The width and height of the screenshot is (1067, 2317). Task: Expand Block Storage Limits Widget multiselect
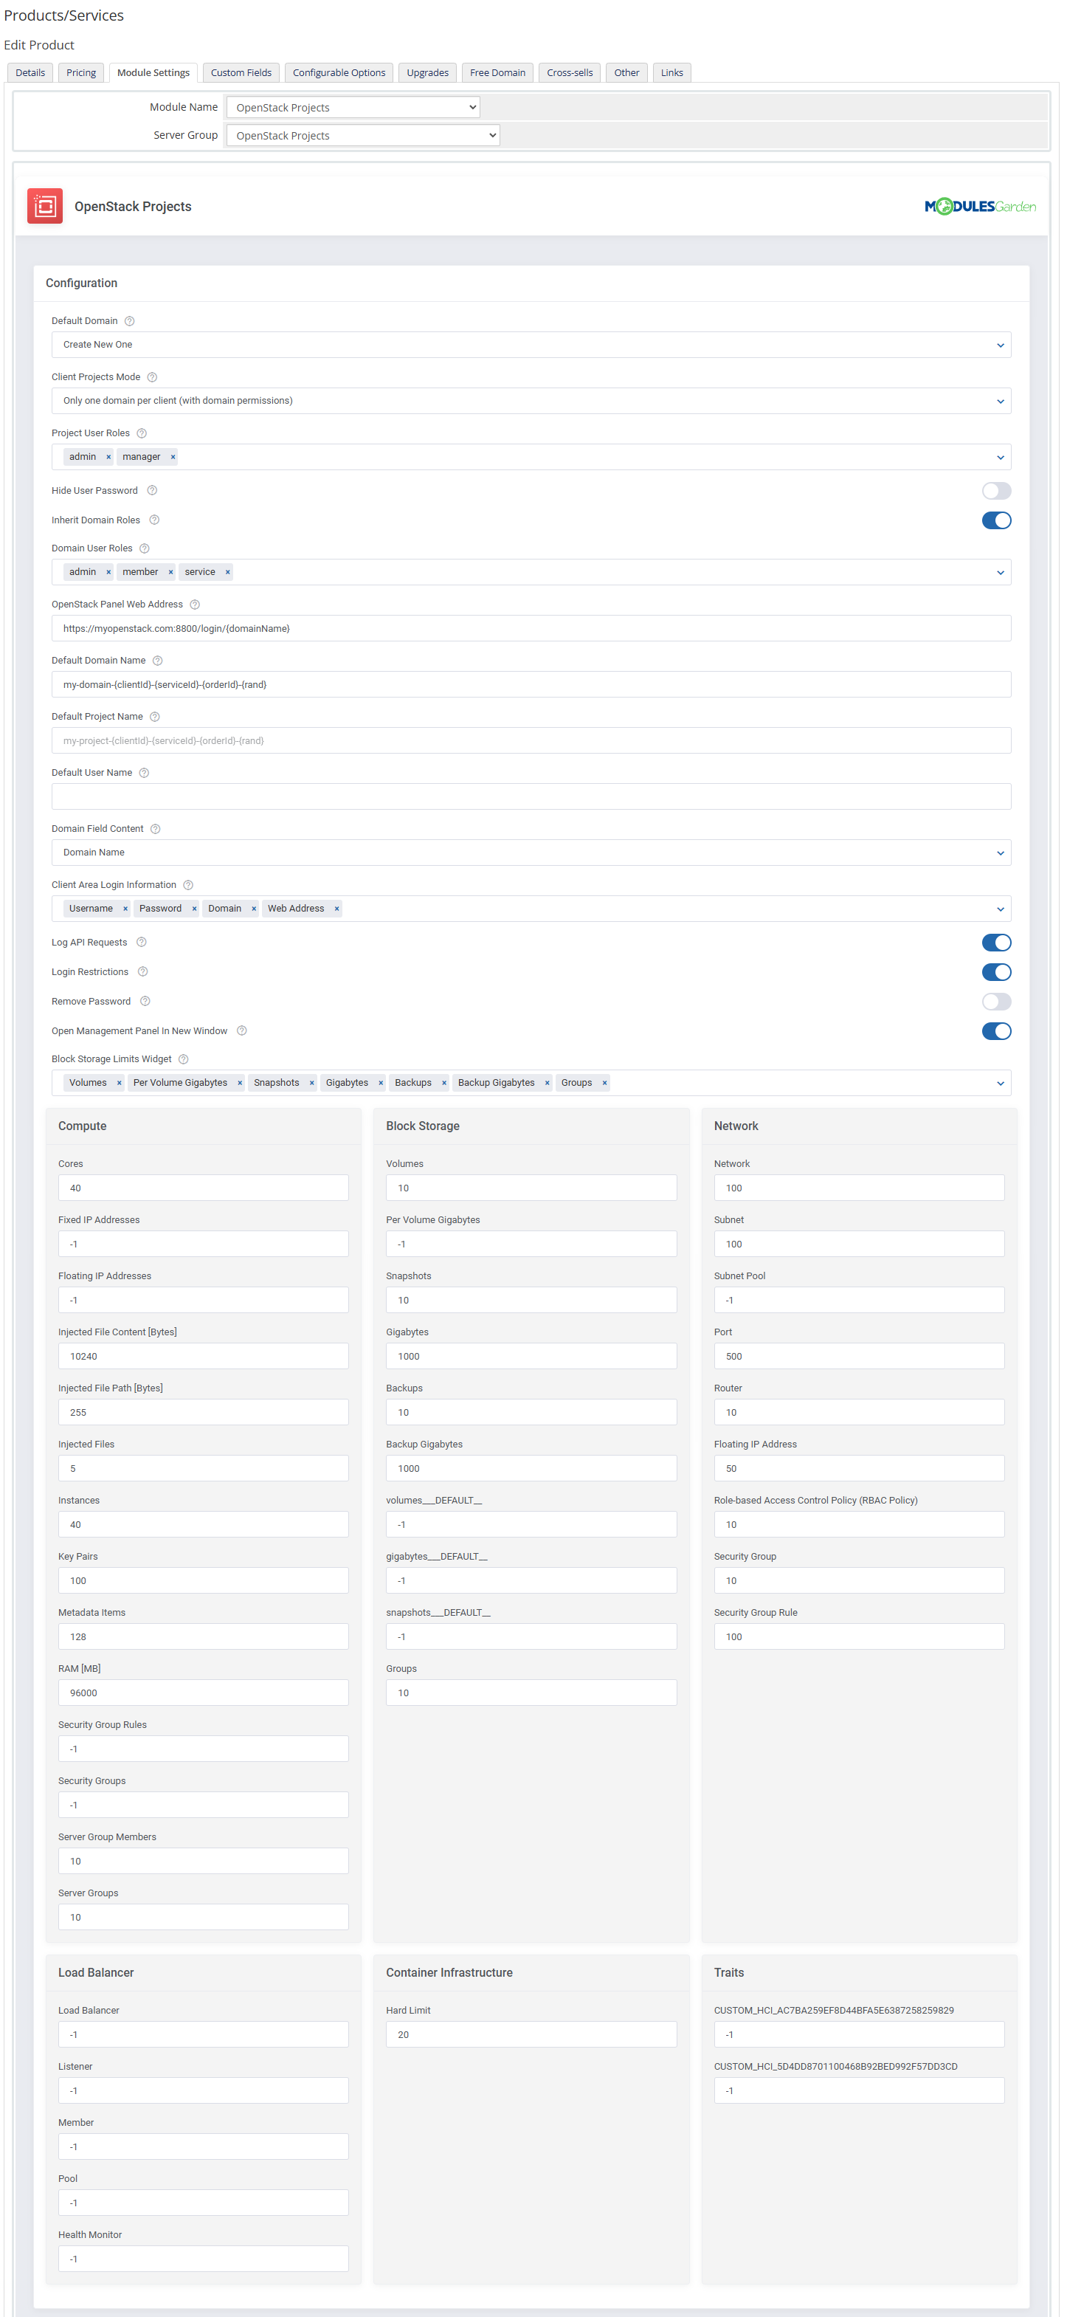(1001, 1083)
